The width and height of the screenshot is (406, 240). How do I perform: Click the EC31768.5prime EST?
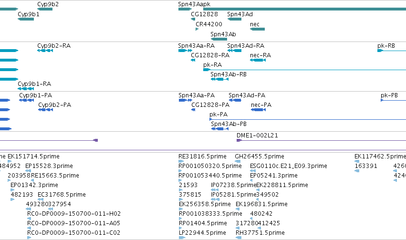pos(41,199)
